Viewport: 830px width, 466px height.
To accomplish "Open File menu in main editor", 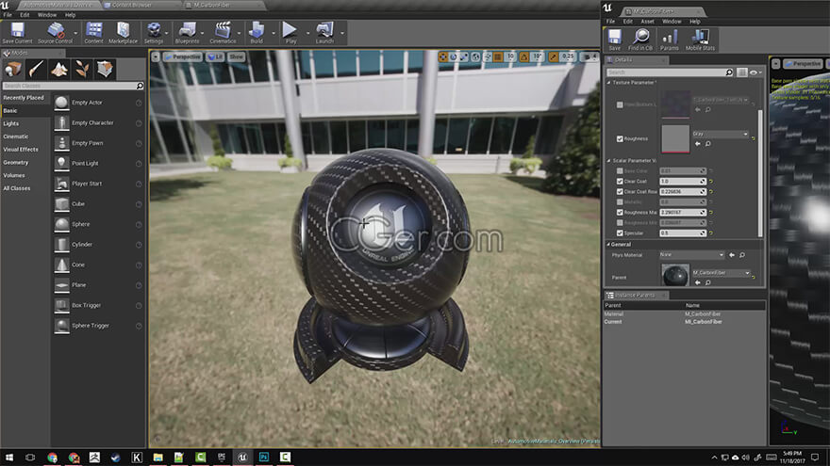I will [8, 15].
